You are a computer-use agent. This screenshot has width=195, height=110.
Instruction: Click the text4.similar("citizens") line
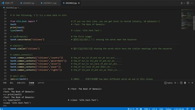(x=25, y=49)
